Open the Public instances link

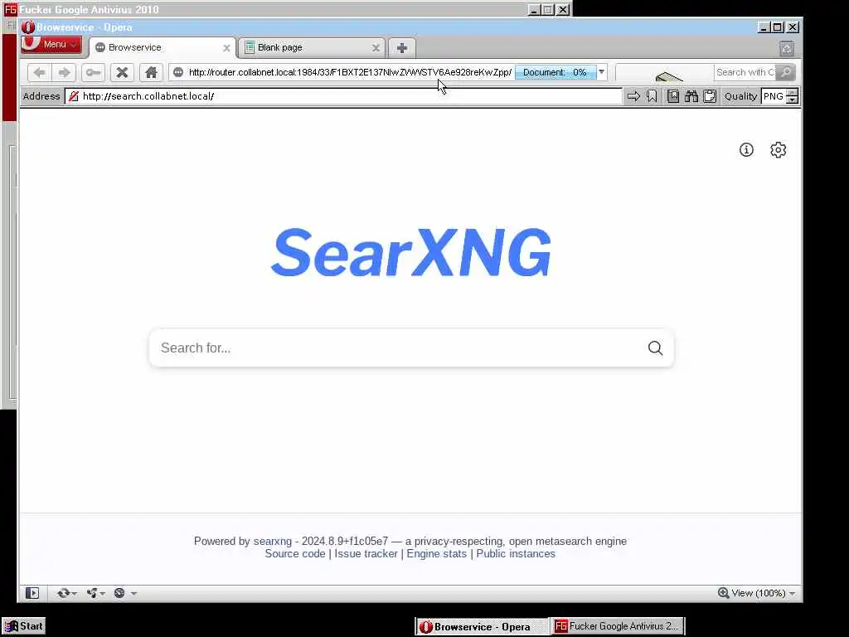516,553
